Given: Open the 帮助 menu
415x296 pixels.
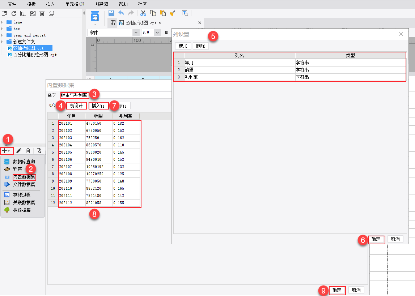Looking at the screenshot, I should 123,4.
